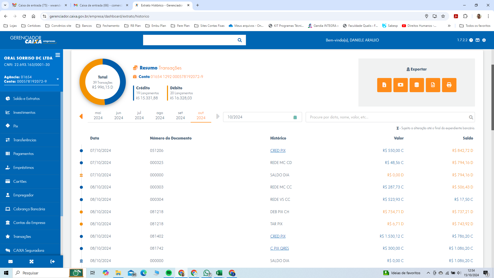Toggle the layout columns icon in the header
This screenshot has width=494, height=278.
pyautogui.click(x=478, y=40)
